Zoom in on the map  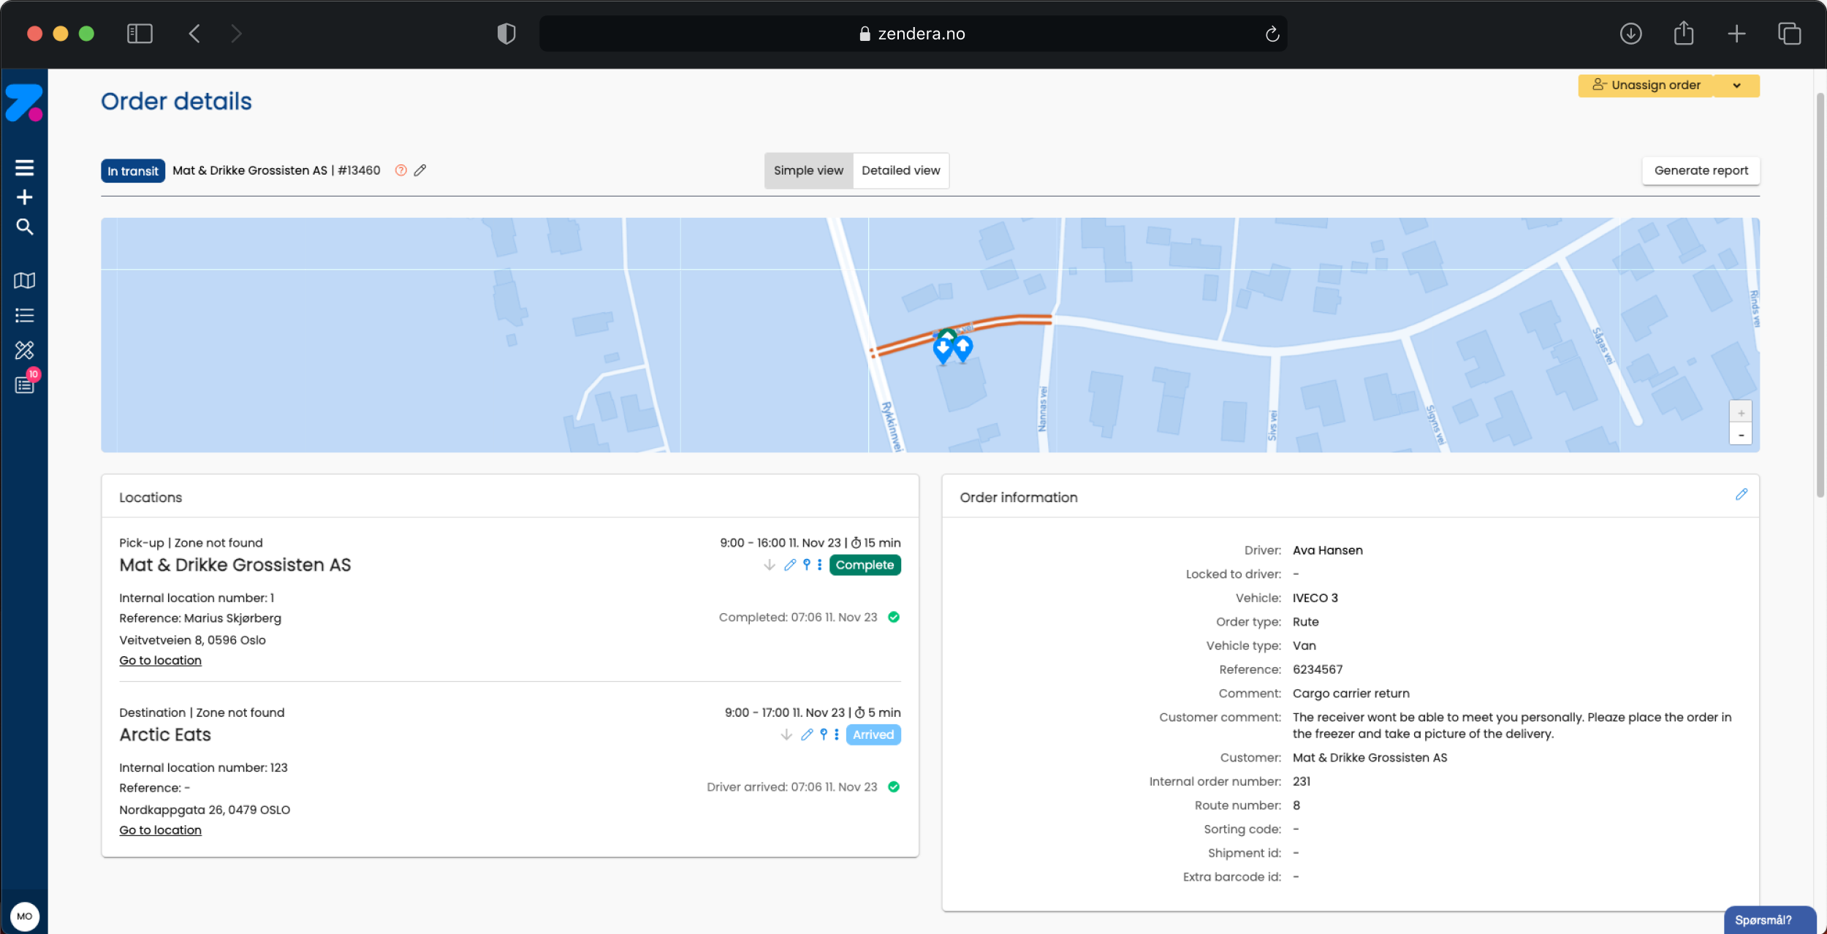point(1741,413)
